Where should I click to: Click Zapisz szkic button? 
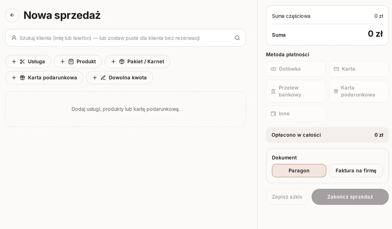(287, 197)
